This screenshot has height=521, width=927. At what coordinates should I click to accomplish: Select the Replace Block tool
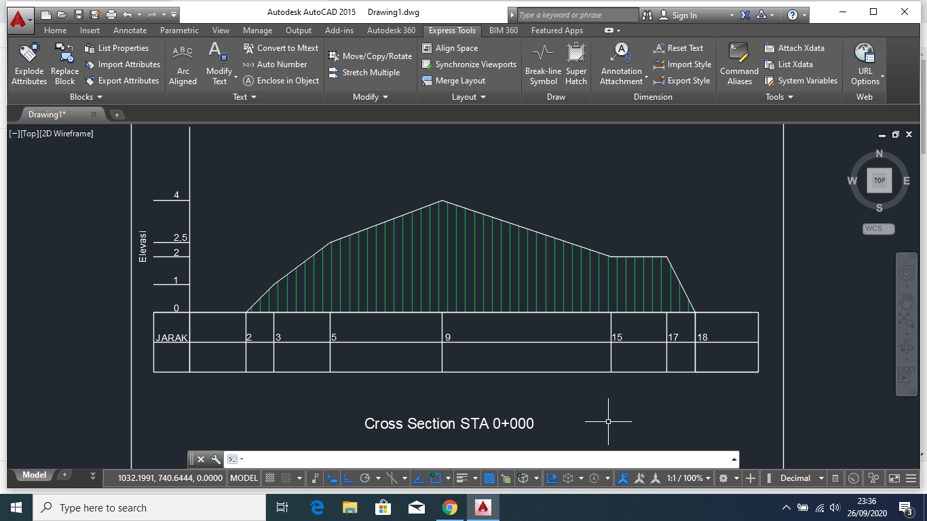tap(64, 64)
